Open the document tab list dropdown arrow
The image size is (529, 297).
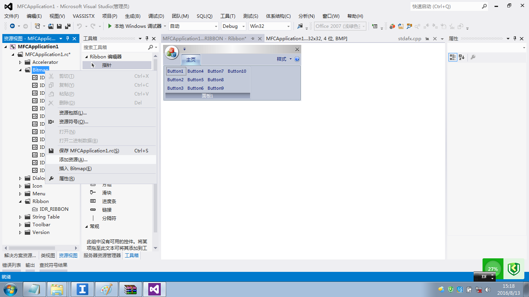tap(442, 39)
